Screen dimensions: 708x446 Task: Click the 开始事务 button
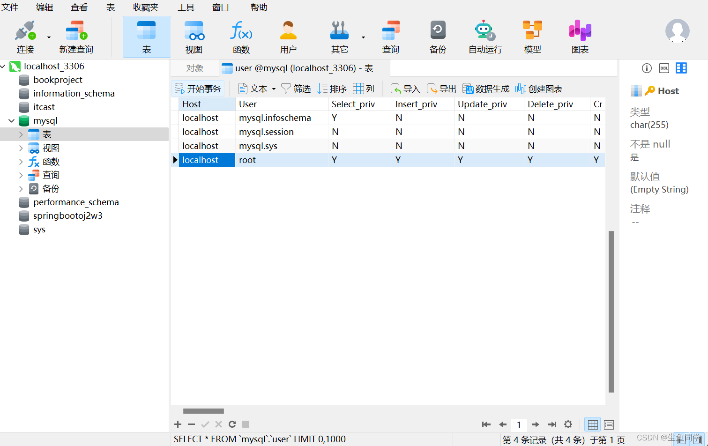click(x=198, y=89)
